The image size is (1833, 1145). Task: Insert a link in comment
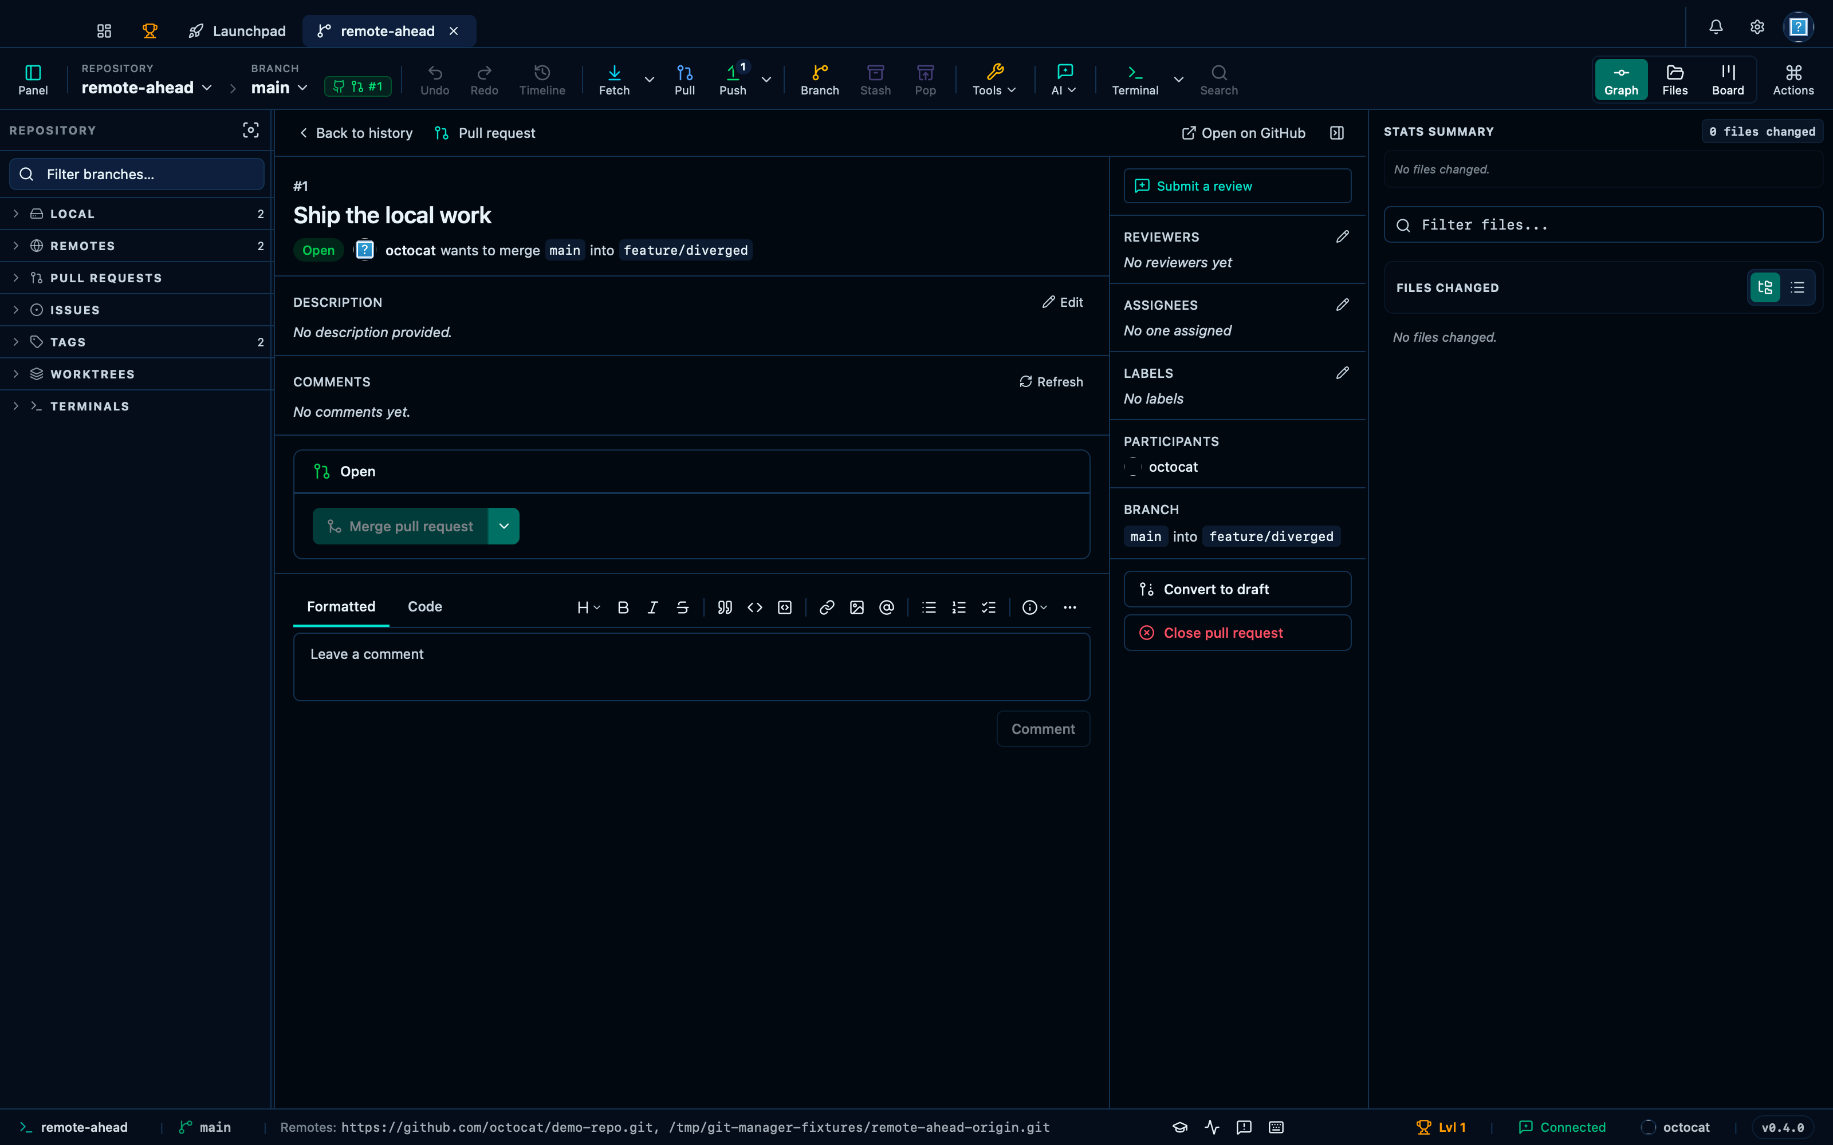click(x=827, y=607)
